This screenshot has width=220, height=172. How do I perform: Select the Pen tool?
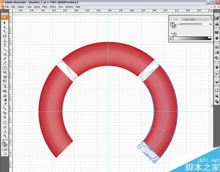(5, 41)
